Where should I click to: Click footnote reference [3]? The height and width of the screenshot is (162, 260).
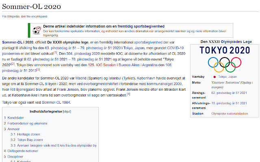click(38, 69)
